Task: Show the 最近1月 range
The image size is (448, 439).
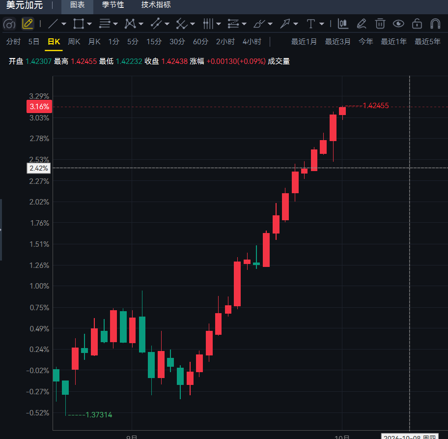Action: 304,42
